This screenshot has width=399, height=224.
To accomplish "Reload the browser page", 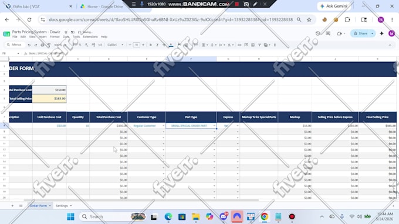I will pyautogui.click(x=29, y=19).
